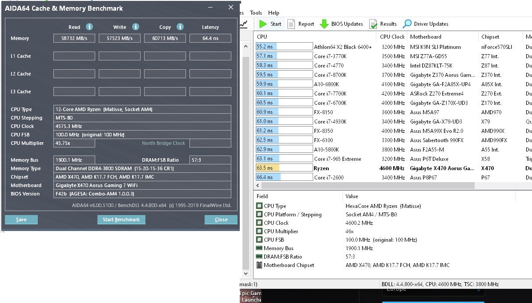
Task: Click the CPU Type field icon
Action: coord(259,206)
